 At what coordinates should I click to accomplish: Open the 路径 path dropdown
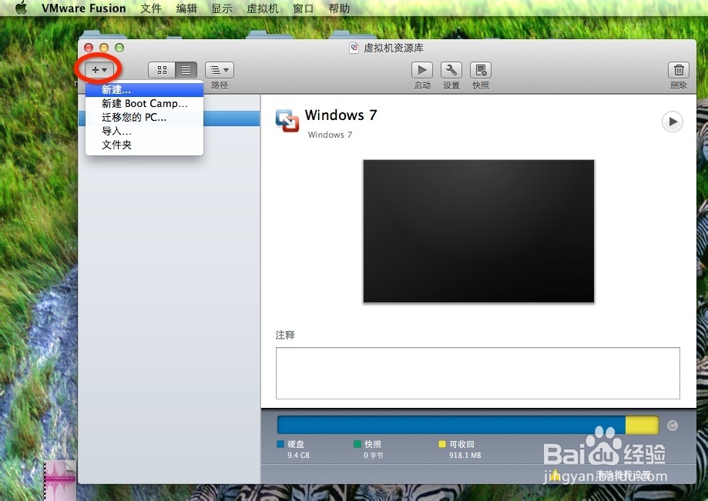[220, 70]
